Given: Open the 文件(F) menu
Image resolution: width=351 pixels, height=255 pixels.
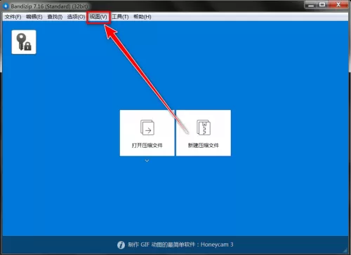Looking at the screenshot, I should click(x=13, y=17).
